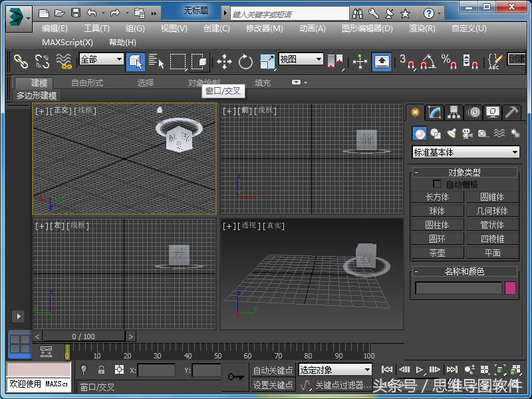Click the object name input field

(x=458, y=288)
